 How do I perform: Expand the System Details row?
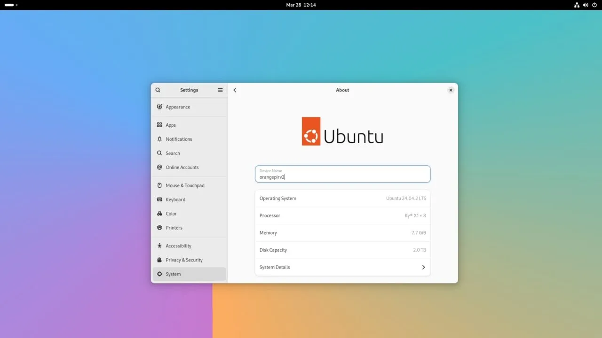pos(342,267)
